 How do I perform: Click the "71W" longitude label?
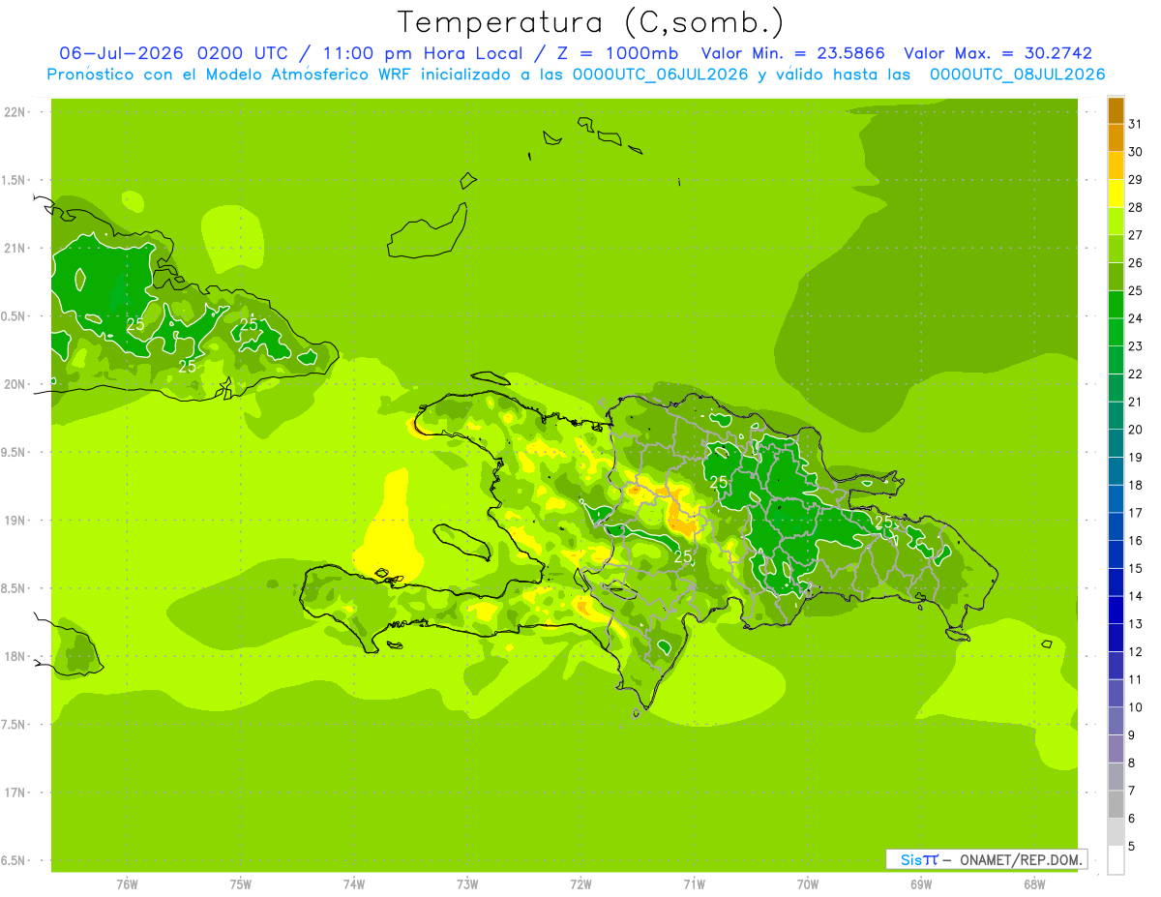pyautogui.click(x=694, y=884)
